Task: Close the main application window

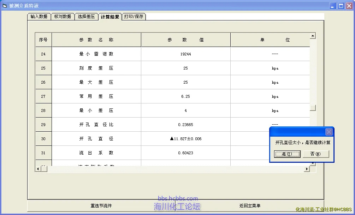Action: click(x=349, y=6)
